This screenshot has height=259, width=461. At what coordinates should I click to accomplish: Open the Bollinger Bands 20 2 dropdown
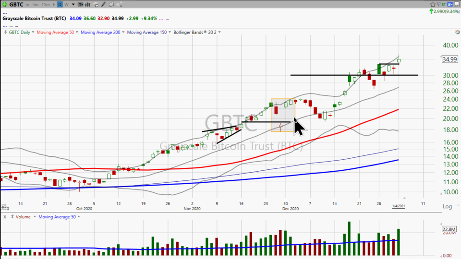pos(219,32)
